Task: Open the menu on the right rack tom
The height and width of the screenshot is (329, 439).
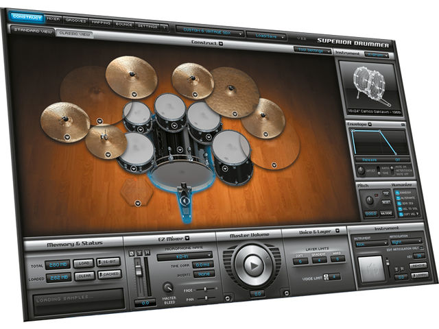Action: click(x=209, y=137)
